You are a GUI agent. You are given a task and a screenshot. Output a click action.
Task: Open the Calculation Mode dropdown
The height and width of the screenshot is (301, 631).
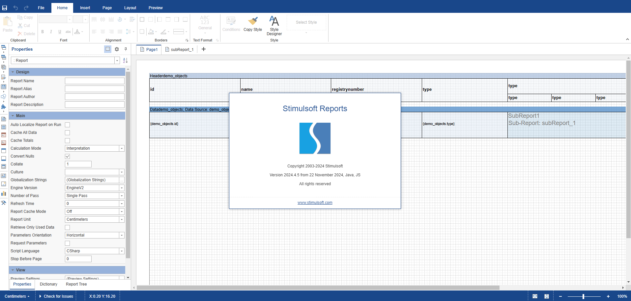tap(122, 148)
